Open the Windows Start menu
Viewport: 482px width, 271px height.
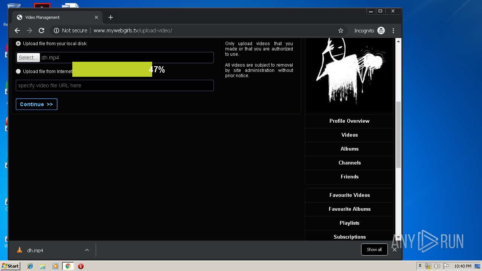(10, 266)
